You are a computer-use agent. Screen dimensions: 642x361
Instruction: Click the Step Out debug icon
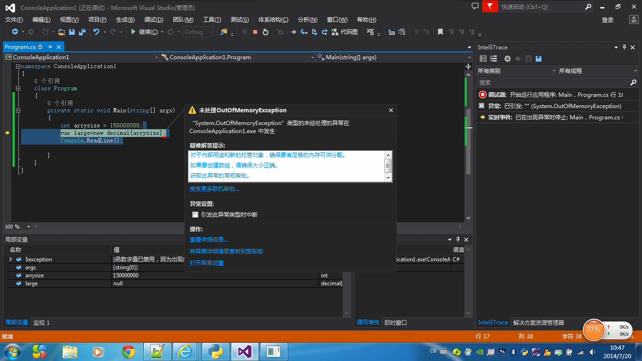tap(325, 32)
